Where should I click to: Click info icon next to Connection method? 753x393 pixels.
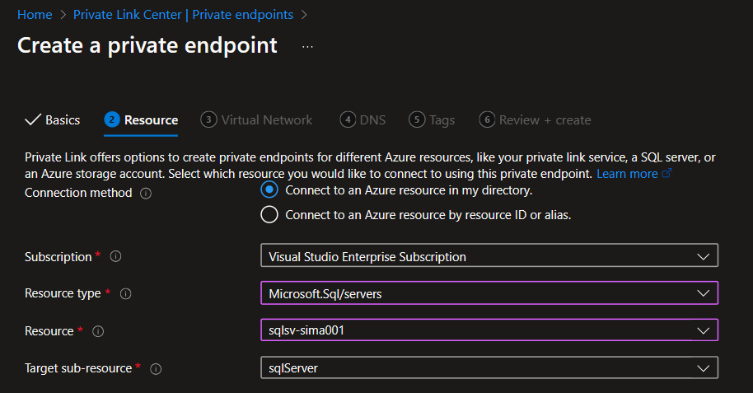146,193
